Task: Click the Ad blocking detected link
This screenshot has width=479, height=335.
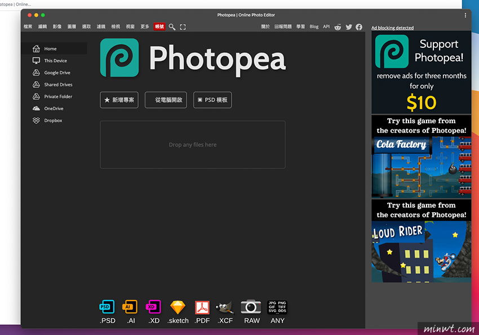Action: [x=393, y=28]
